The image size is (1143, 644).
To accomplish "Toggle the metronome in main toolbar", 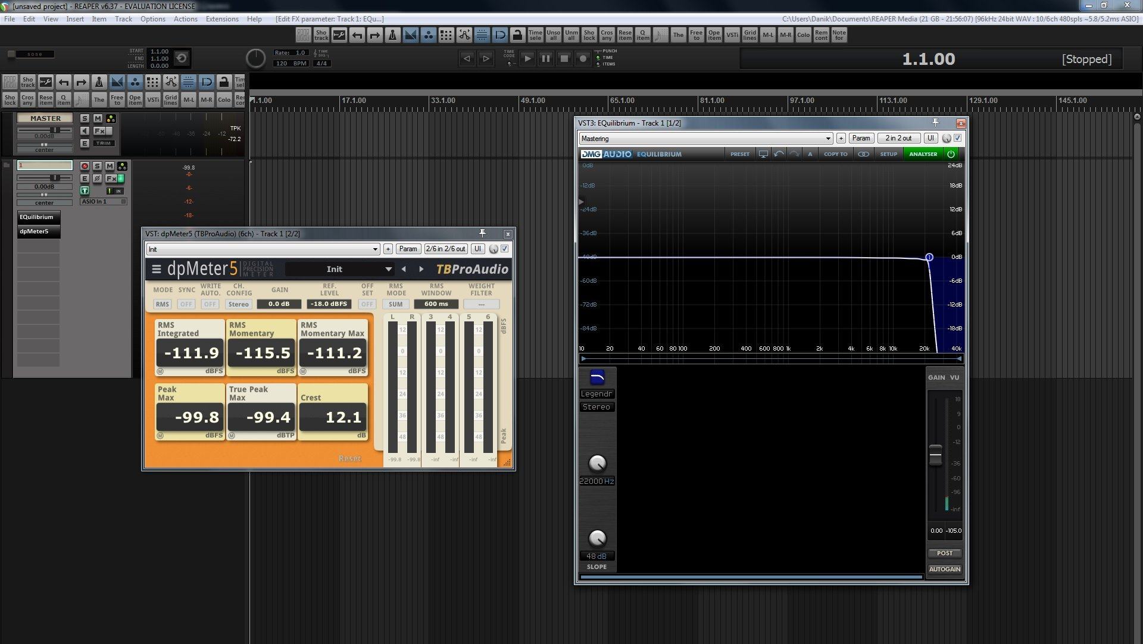I will (392, 36).
